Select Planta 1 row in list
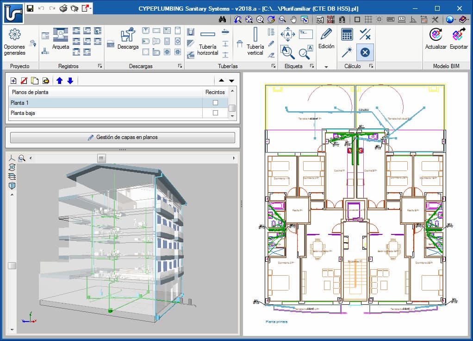The height and width of the screenshot is (341, 473). 105,103
